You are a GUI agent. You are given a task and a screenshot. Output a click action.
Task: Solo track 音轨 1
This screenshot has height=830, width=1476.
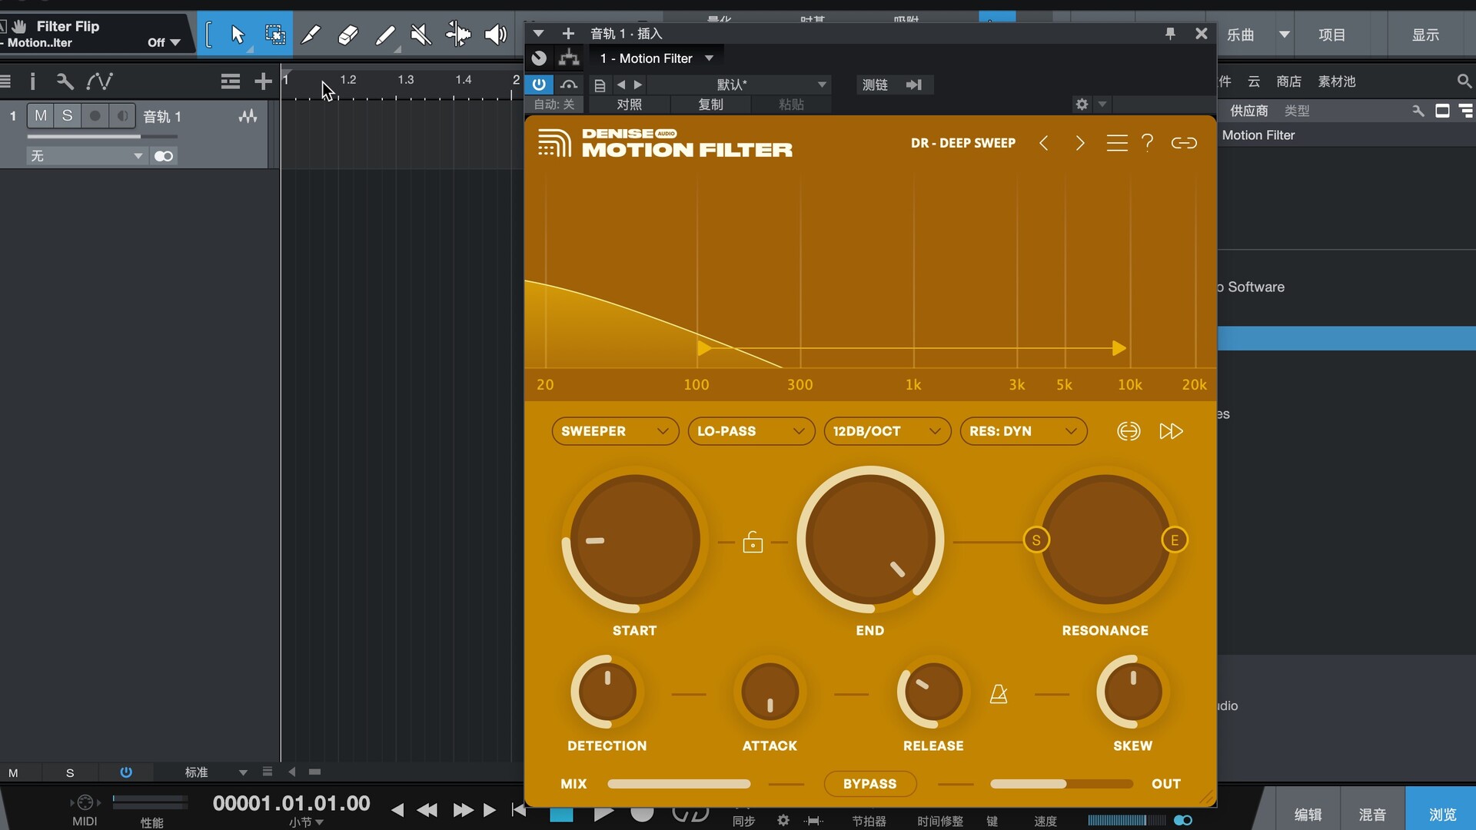pos(68,116)
